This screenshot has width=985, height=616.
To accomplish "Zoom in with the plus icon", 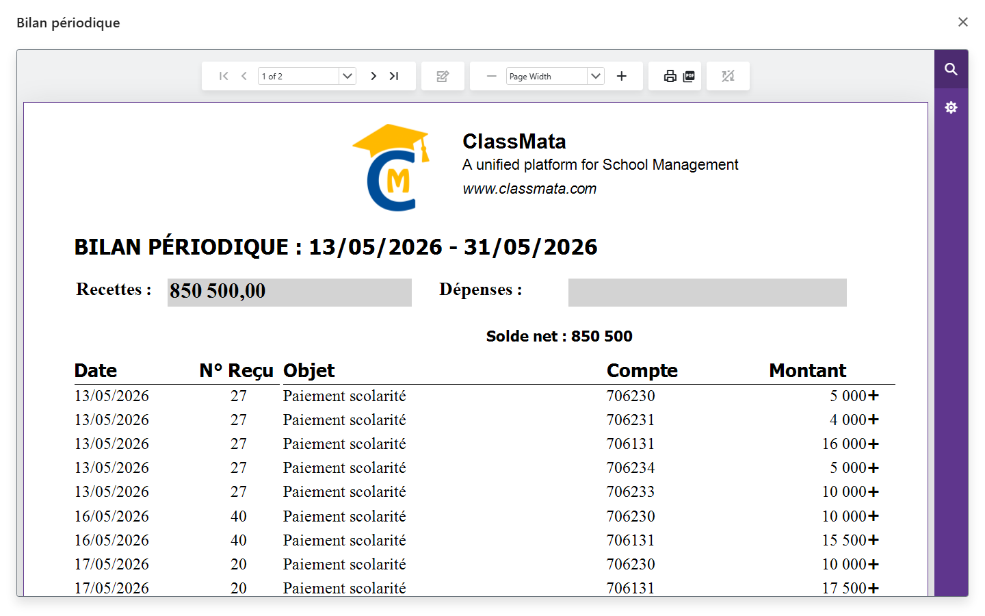I will [622, 76].
